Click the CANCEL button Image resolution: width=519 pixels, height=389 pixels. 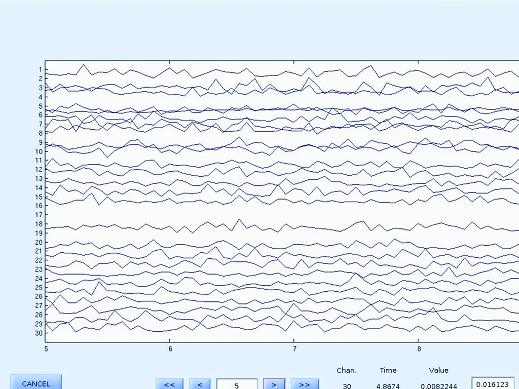(36, 383)
